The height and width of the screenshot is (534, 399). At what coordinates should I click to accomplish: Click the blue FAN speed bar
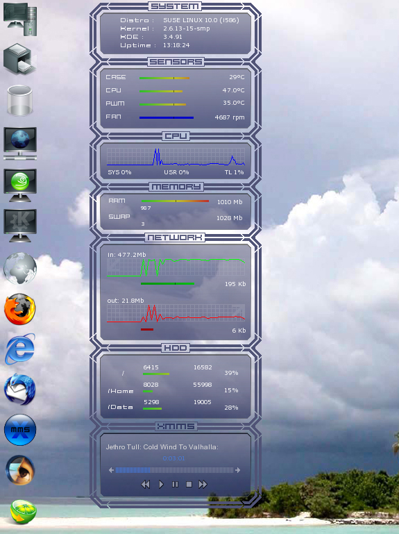point(167,117)
